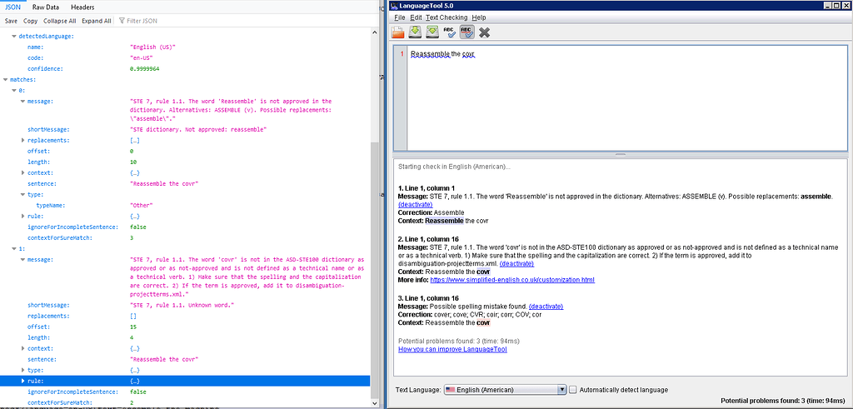Open the Edit menu in LanguageTool

pyautogui.click(x=416, y=17)
